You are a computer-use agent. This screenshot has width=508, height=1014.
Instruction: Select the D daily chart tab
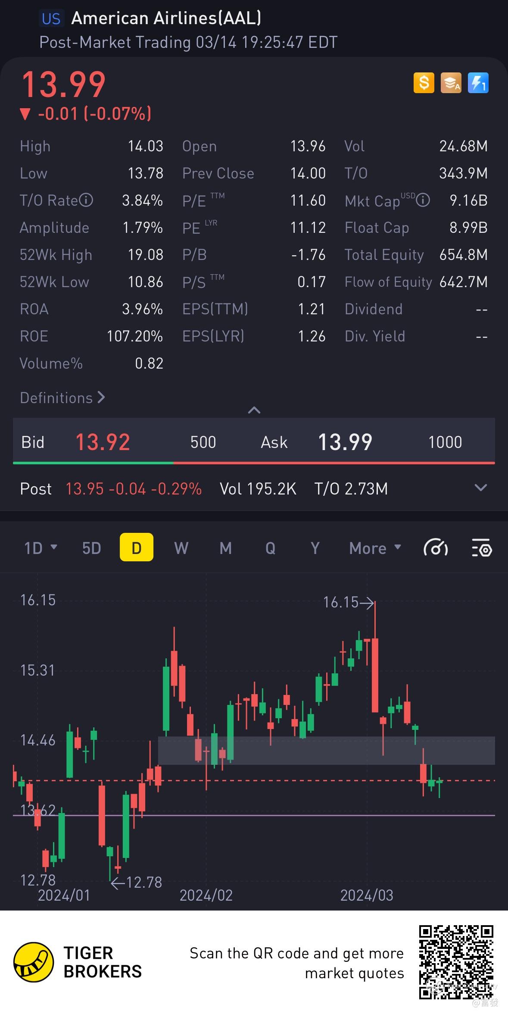[x=136, y=547]
